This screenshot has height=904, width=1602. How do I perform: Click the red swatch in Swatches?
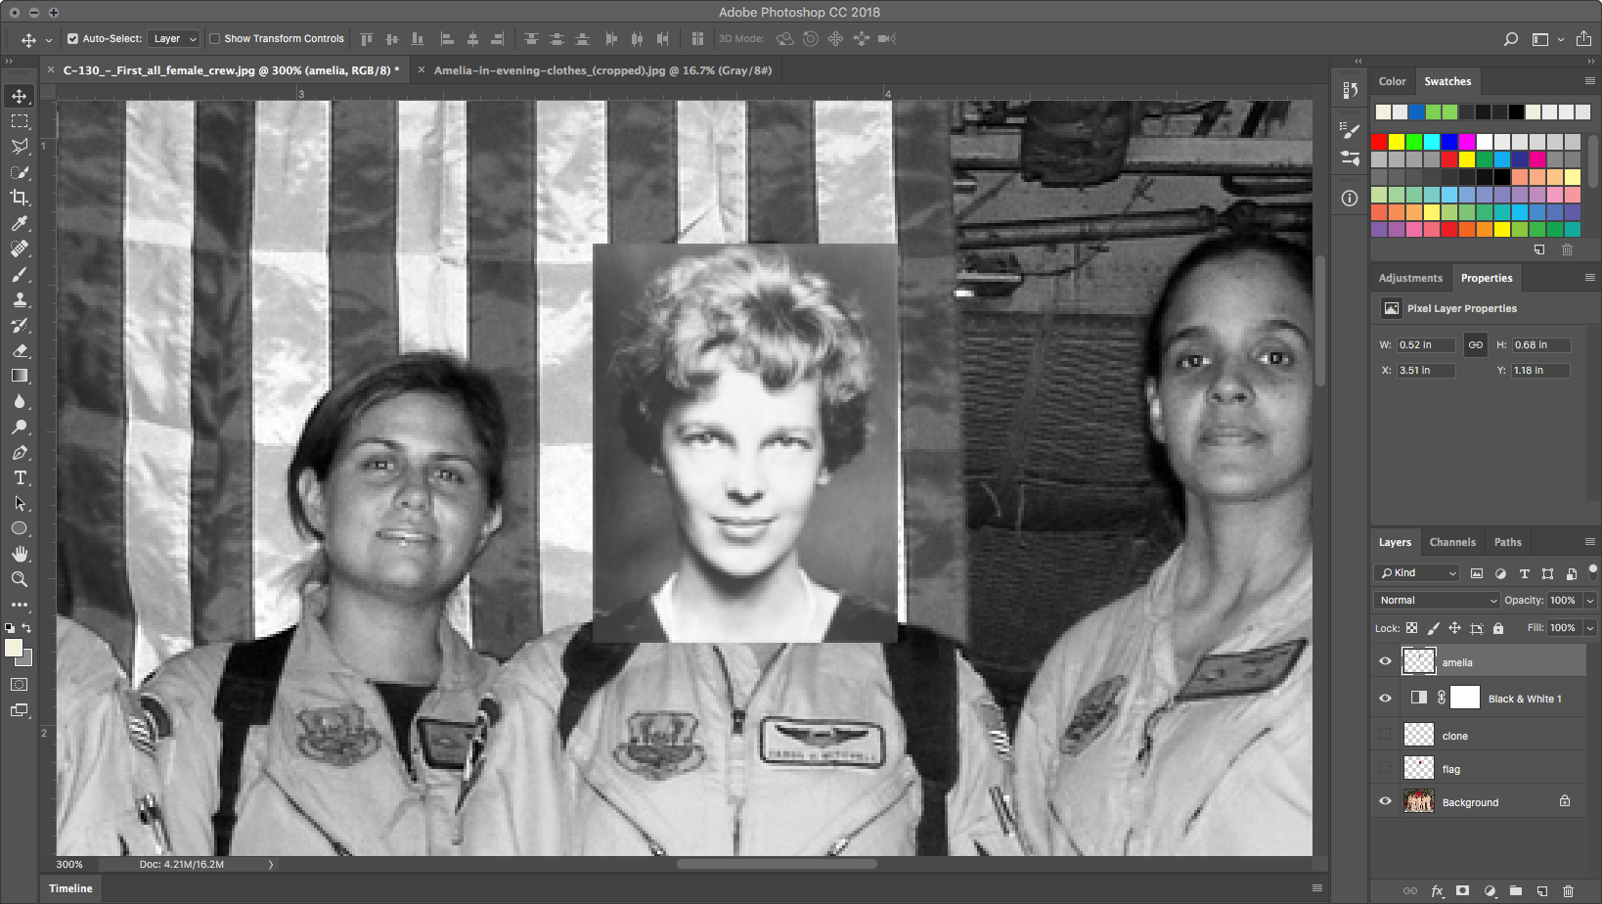pyautogui.click(x=1379, y=143)
